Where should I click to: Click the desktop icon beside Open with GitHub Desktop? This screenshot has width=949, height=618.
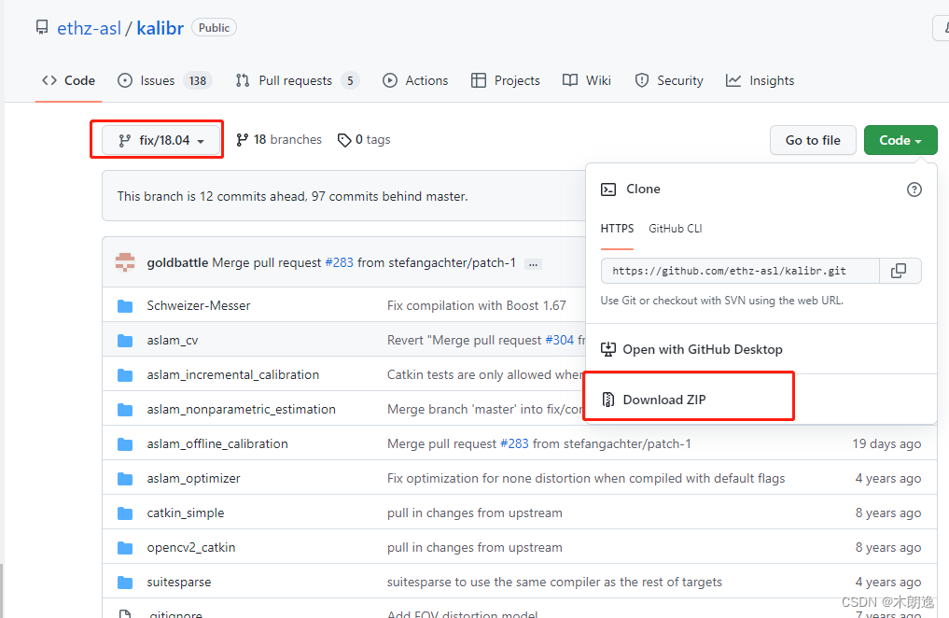coord(608,349)
